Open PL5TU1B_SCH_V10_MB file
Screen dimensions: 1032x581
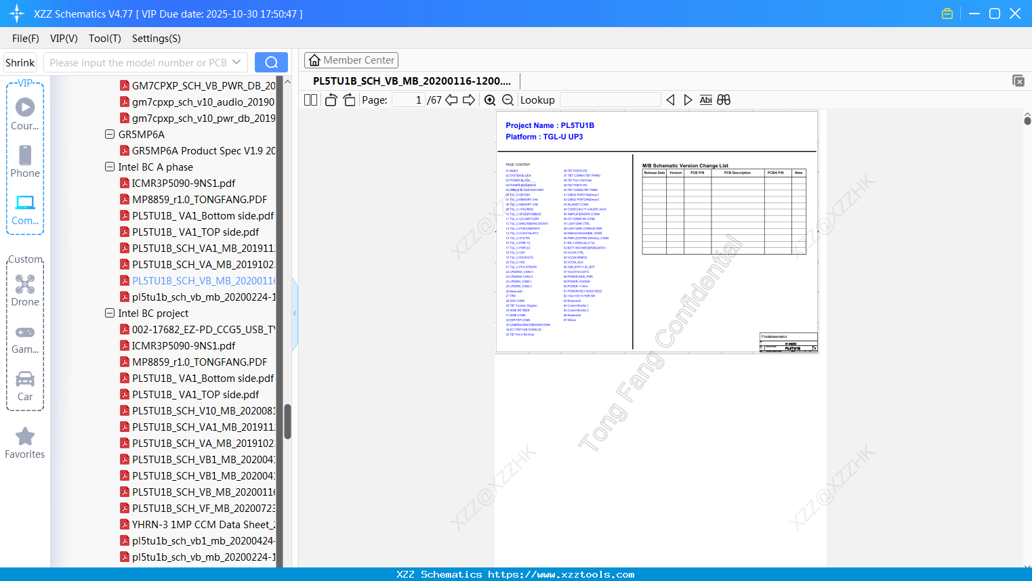click(198, 410)
